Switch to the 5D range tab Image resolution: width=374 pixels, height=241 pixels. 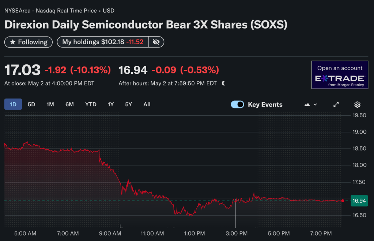31,104
